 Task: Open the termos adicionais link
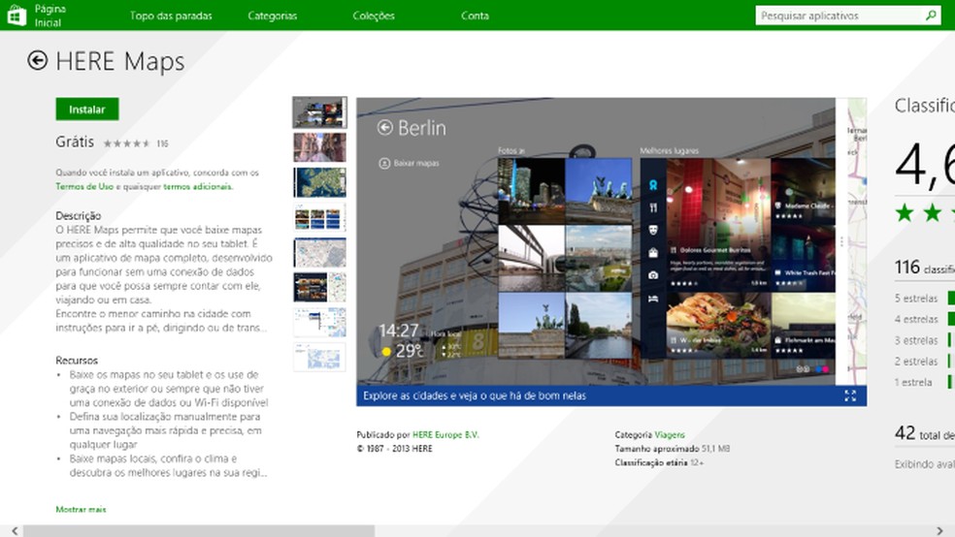pos(197,187)
